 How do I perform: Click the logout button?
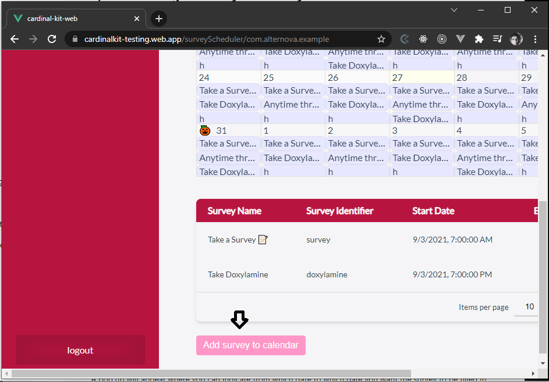[x=80, y=350]
